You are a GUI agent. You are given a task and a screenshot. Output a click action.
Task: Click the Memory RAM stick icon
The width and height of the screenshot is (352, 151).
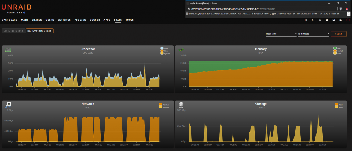point(181,50)
